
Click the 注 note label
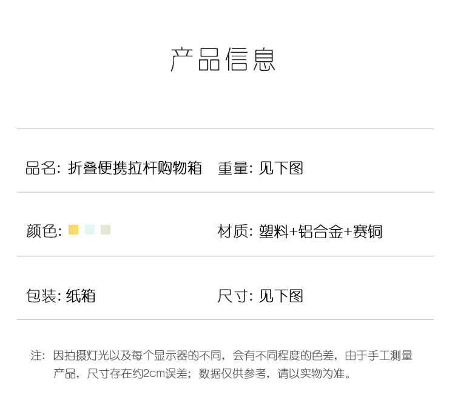[x=38, y=356]
